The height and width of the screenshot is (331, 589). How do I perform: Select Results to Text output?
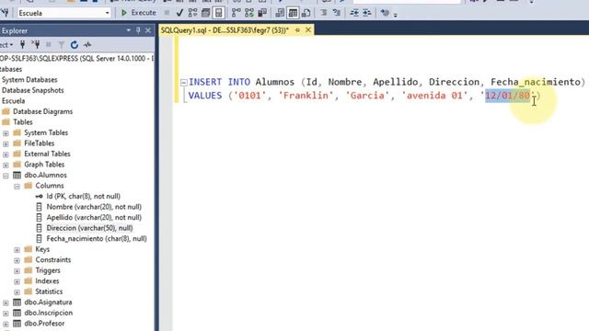[280, 13]
